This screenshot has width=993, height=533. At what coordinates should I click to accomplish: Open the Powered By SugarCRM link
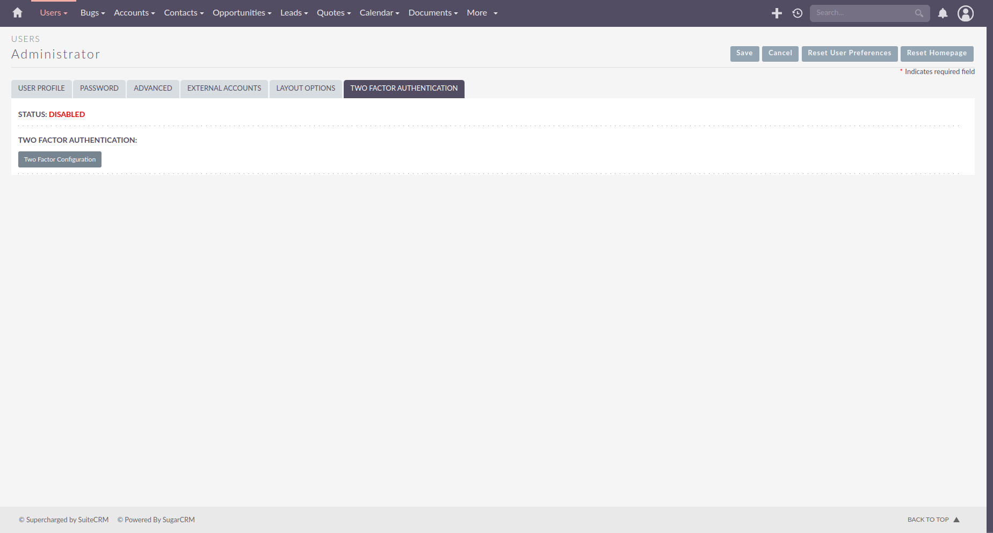click(x=156, y=520)
